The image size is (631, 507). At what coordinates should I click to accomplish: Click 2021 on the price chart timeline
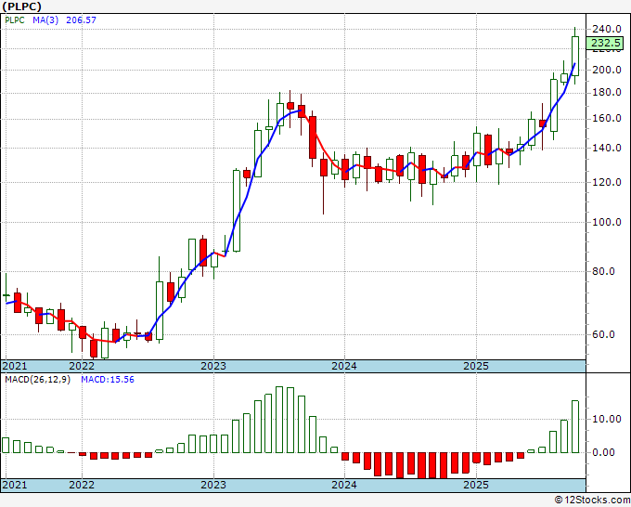pos(15,366)
